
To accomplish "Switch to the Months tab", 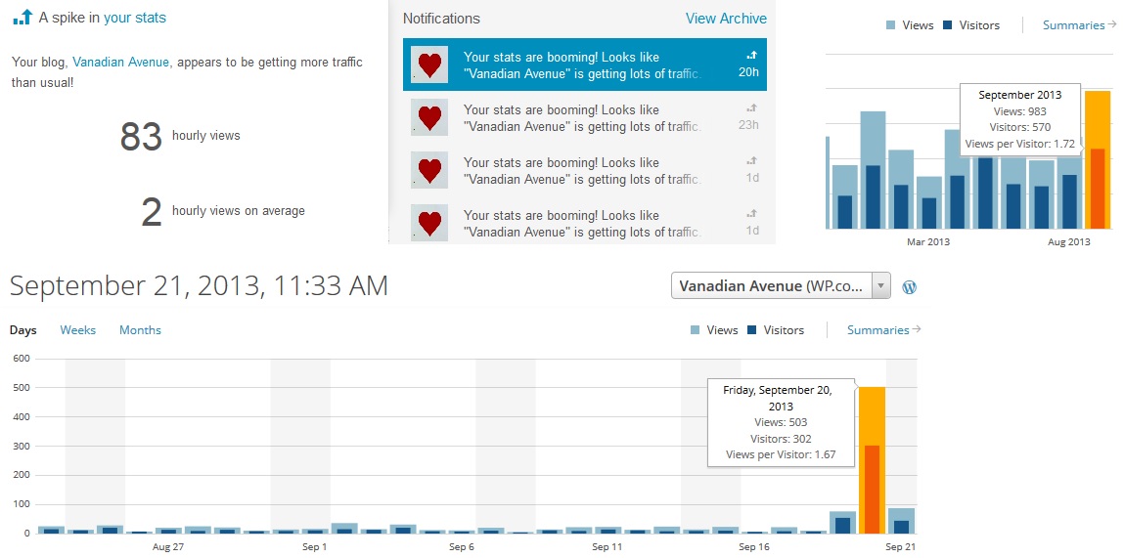I will click(x=140, y=330).
